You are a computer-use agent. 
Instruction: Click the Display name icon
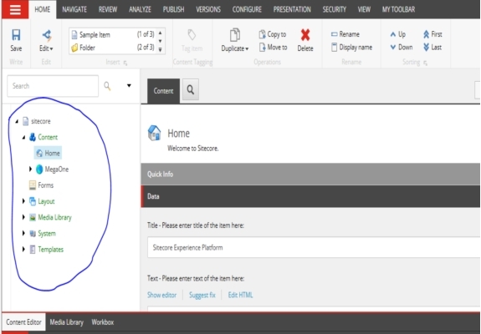(335, 47)
